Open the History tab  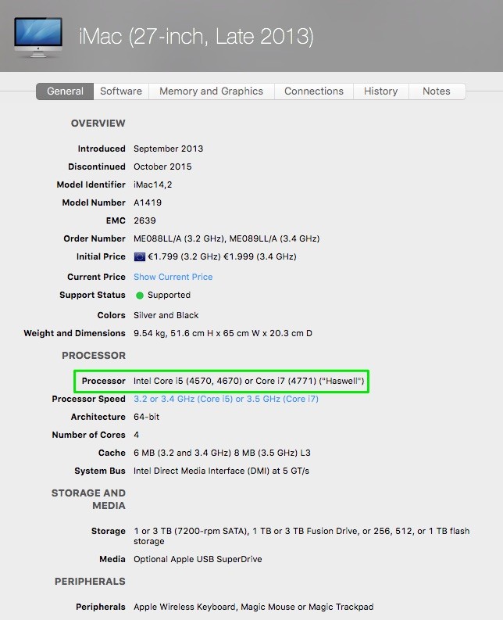point(380,91)
